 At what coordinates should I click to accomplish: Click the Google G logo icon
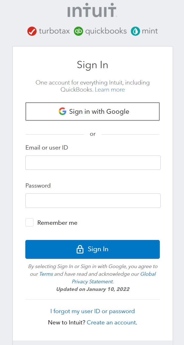(x=63, y=111)
